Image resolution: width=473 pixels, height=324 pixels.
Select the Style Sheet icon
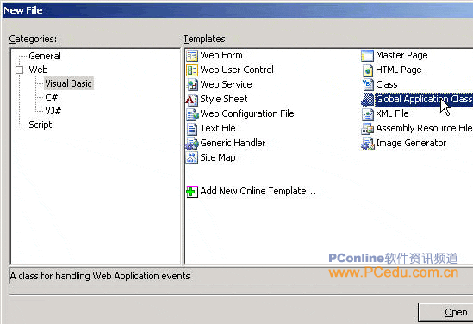click(192, 100)
